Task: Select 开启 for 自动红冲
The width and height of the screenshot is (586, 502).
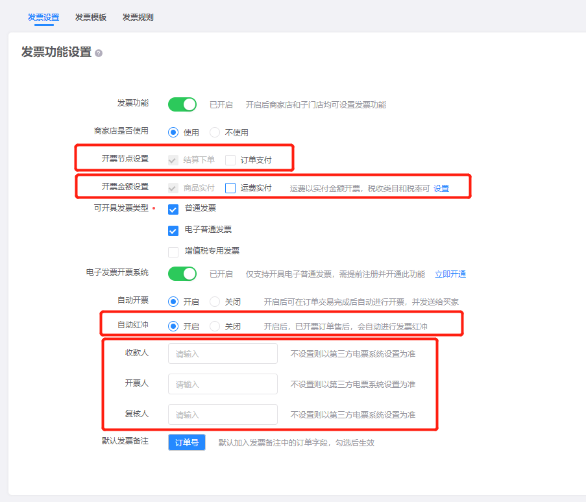Action: tap(173, 326)
